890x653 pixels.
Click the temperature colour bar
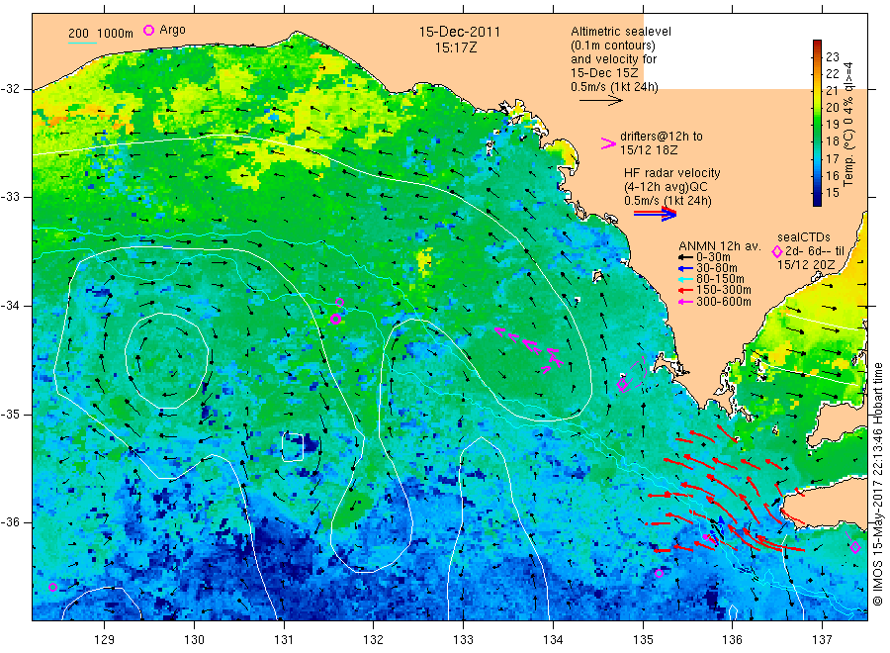coord(818,123)
